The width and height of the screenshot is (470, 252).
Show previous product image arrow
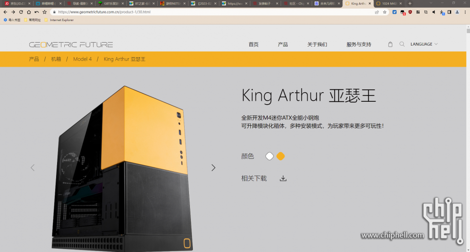(33, 168)
